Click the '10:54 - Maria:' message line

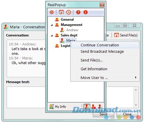tap(21, 58)
